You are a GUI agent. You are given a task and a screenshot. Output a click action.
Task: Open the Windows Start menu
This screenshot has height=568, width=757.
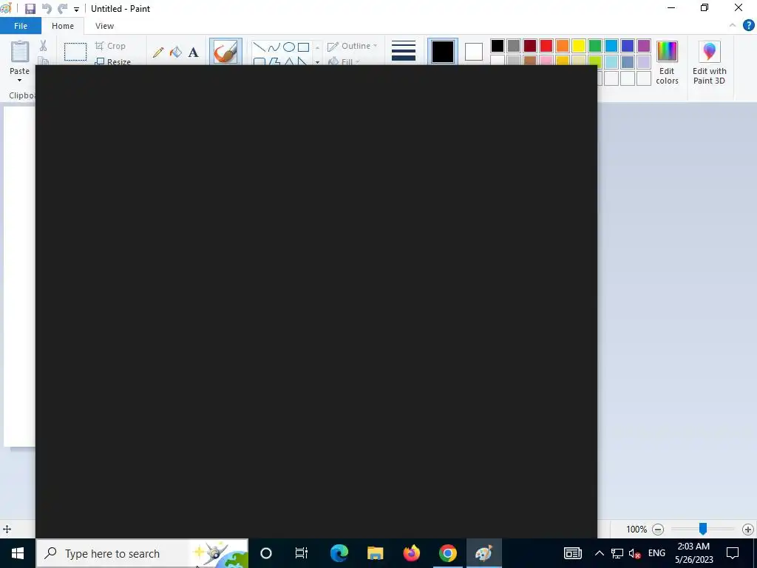coord(18,553)
